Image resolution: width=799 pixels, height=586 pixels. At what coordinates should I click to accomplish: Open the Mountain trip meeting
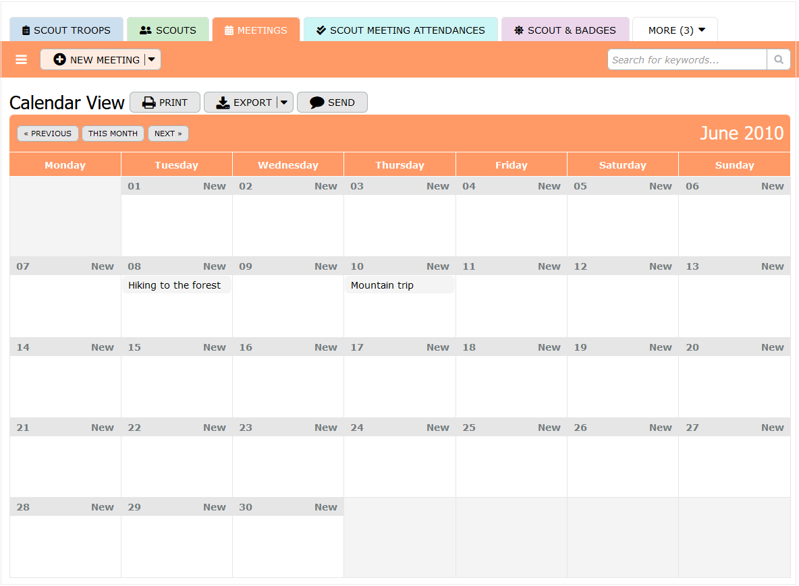(383, 285)
